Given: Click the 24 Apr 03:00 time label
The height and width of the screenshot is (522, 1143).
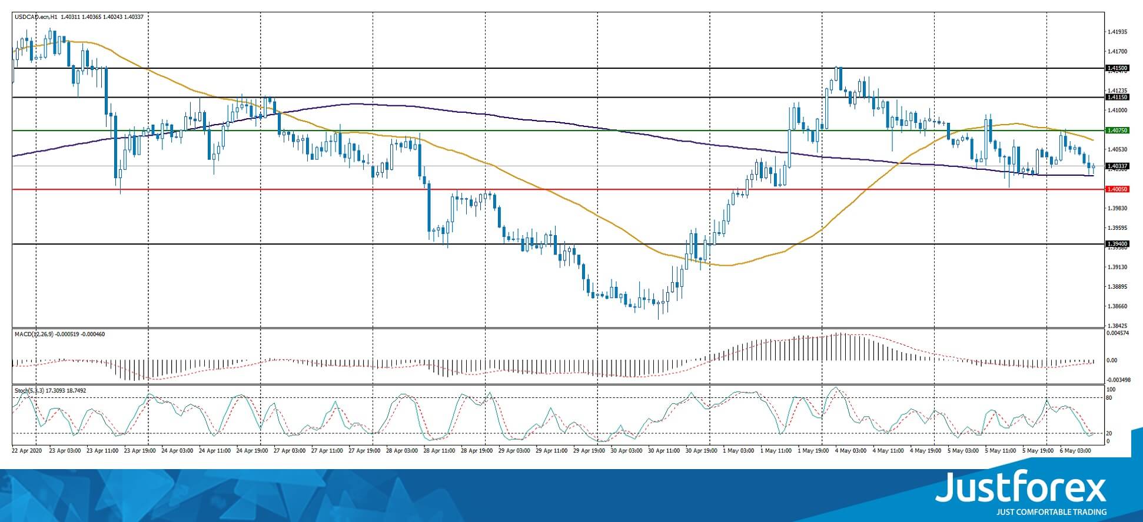Looking at the screenshot, I should click(178, 451).
